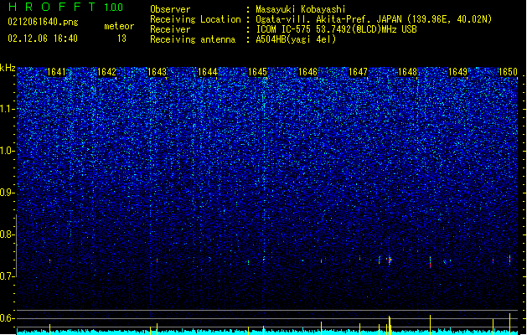The height and width of the screenshot is (335, 527).
Task: Click the 0.9 kHz frequency label
Action: click(7, 193)
